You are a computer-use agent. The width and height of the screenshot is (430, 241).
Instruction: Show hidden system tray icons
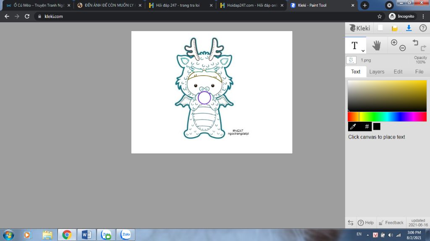click(368, 235)
